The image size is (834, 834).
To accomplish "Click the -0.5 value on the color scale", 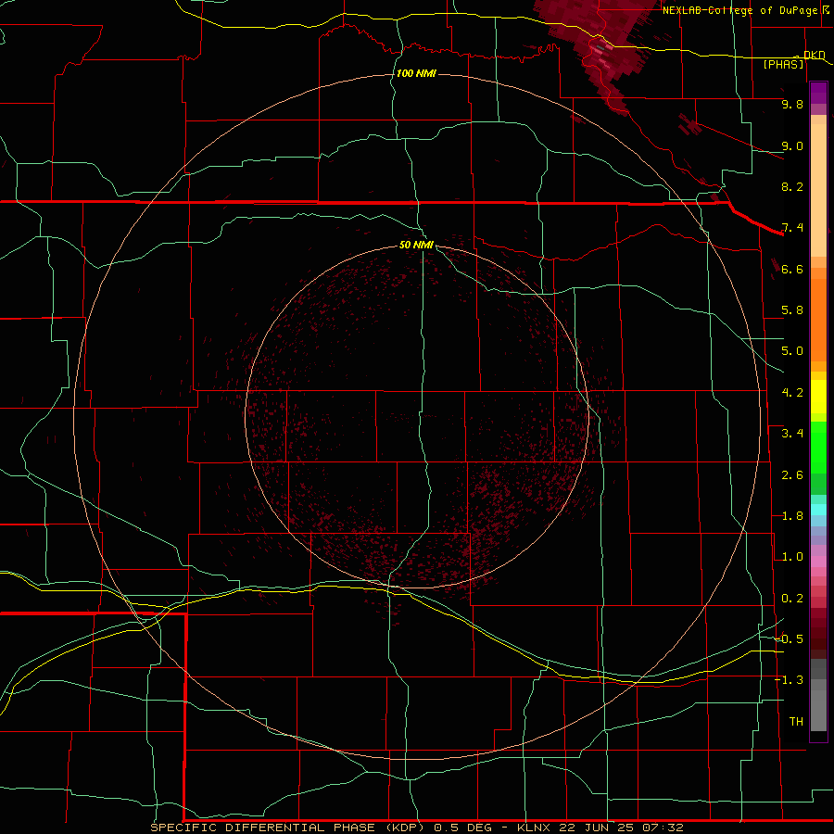I will point(790,639).
